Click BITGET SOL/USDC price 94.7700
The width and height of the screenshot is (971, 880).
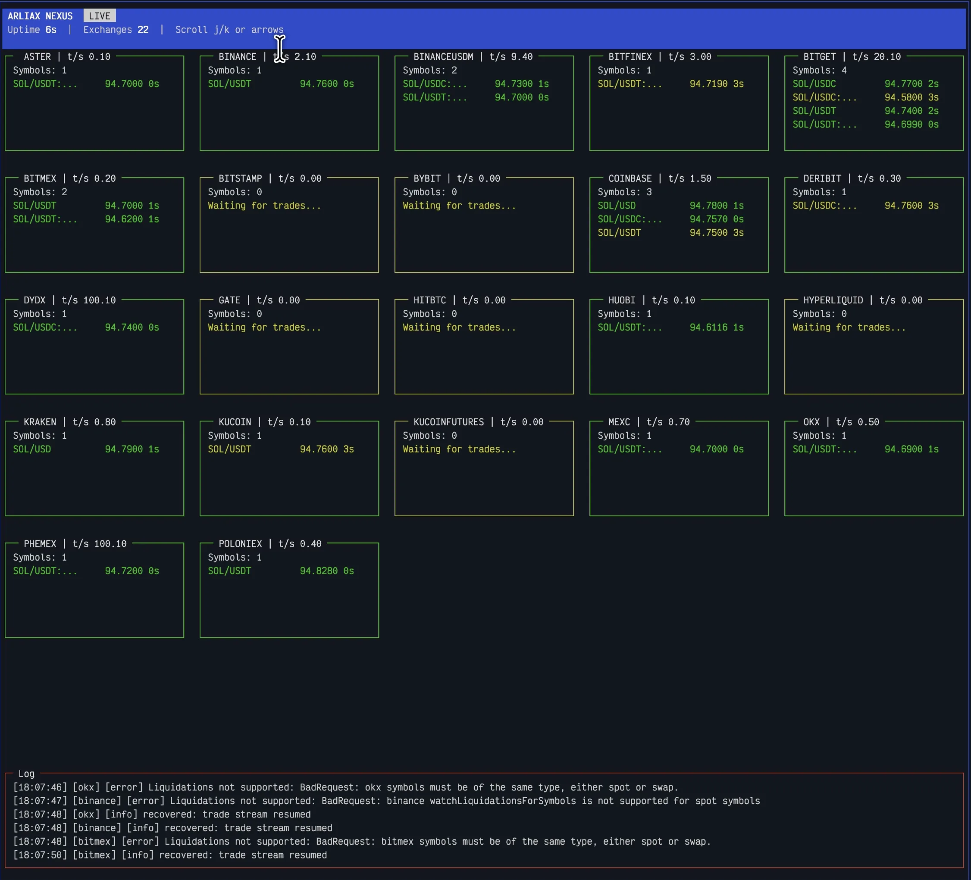pyautogui.click(x=904, y=84)
